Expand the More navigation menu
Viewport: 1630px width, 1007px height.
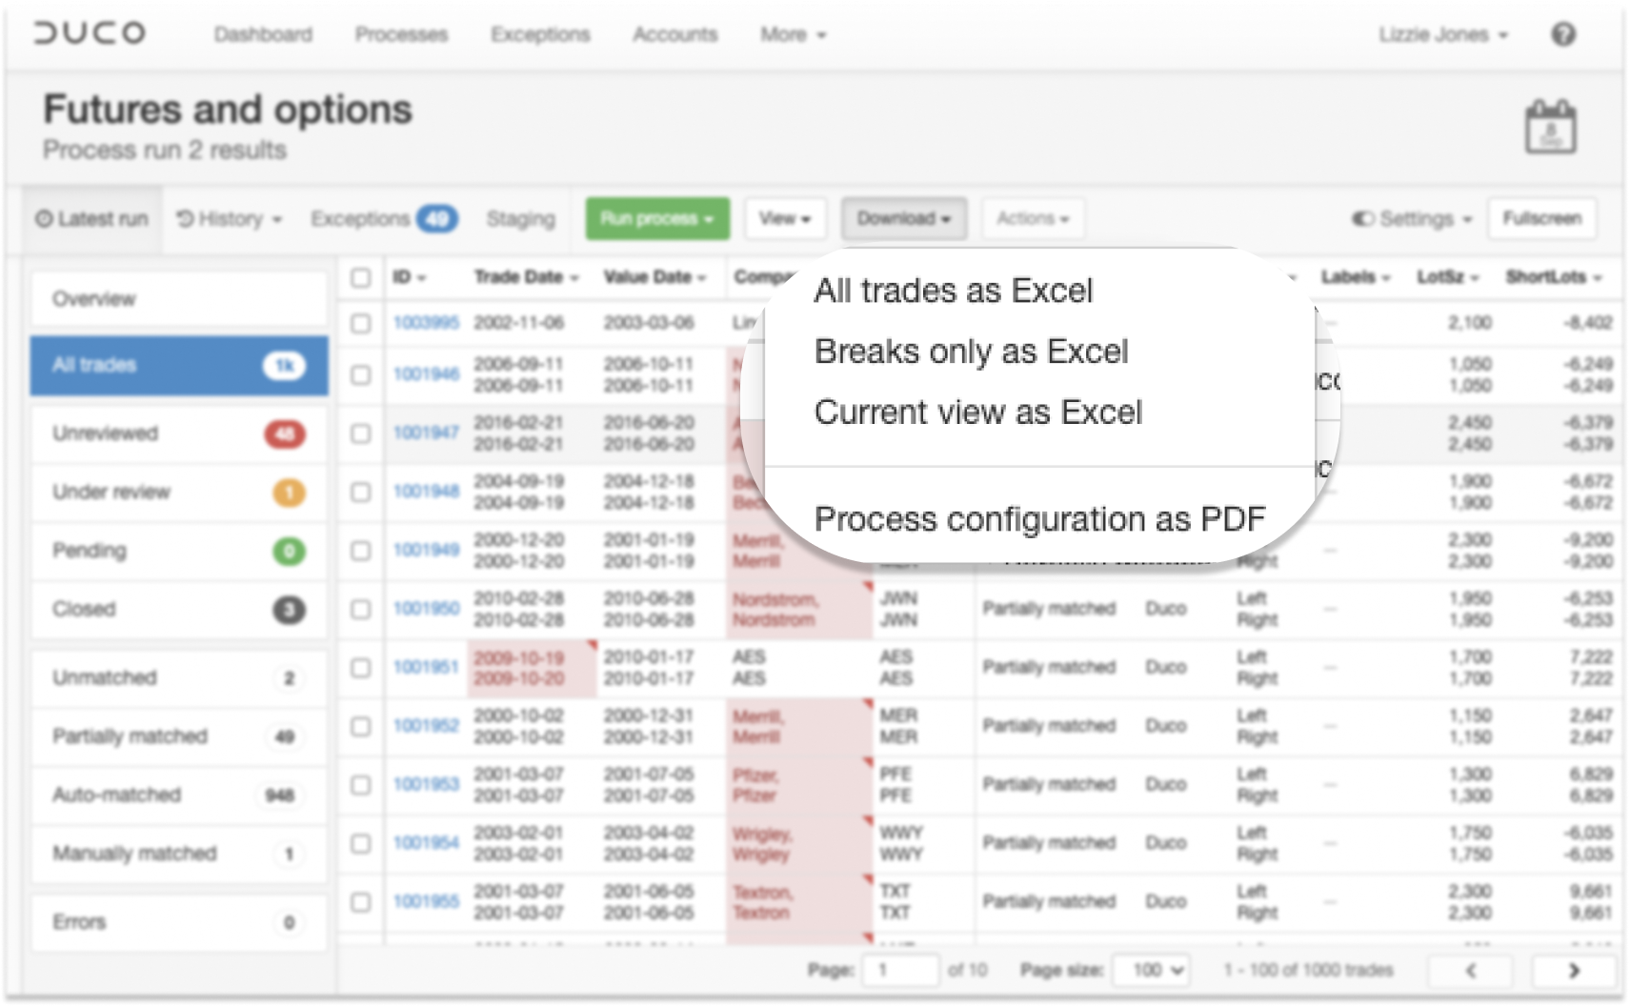pyautogui.click(x=793, y=34)
